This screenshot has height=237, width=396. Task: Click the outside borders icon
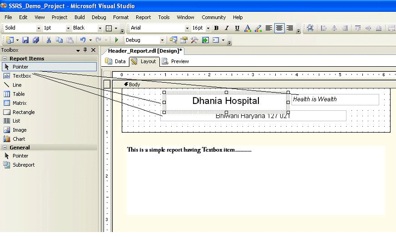(x=109, y=28)
